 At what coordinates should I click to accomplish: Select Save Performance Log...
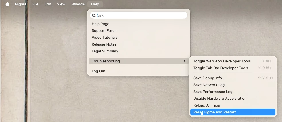[x=233, y=91]
